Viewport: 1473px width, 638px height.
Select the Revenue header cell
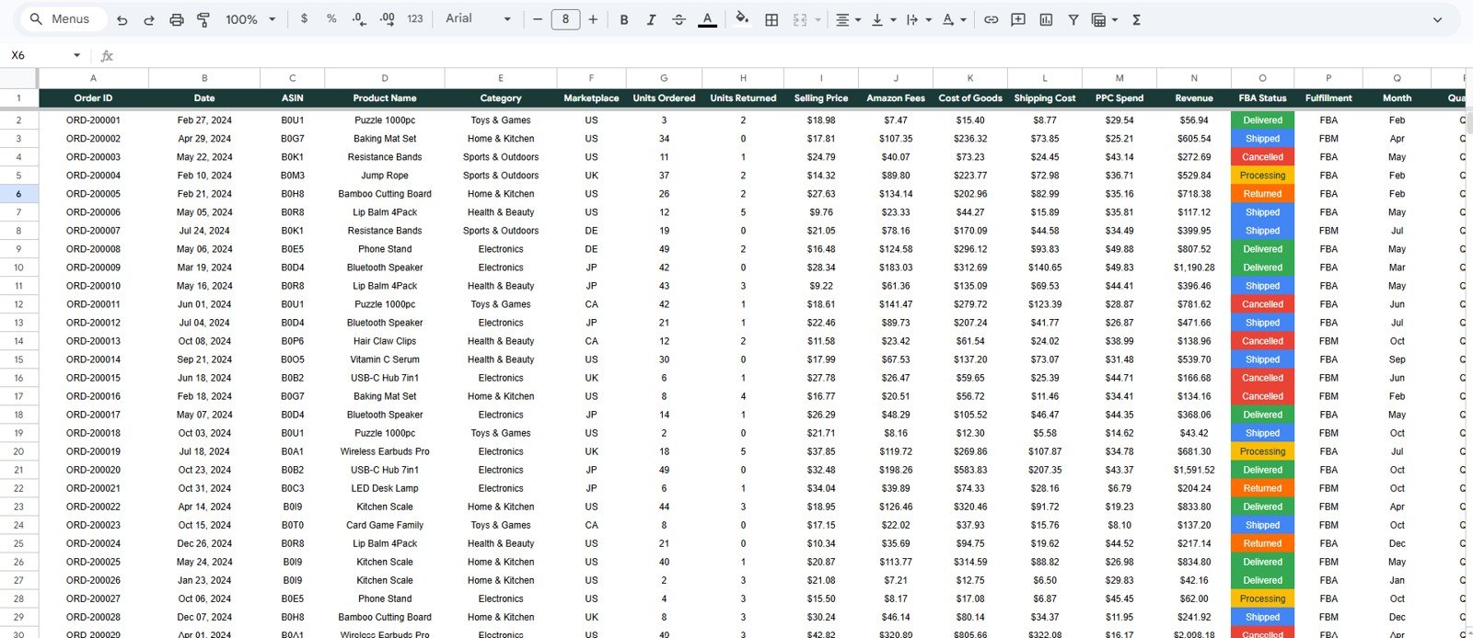(1194, 98)
